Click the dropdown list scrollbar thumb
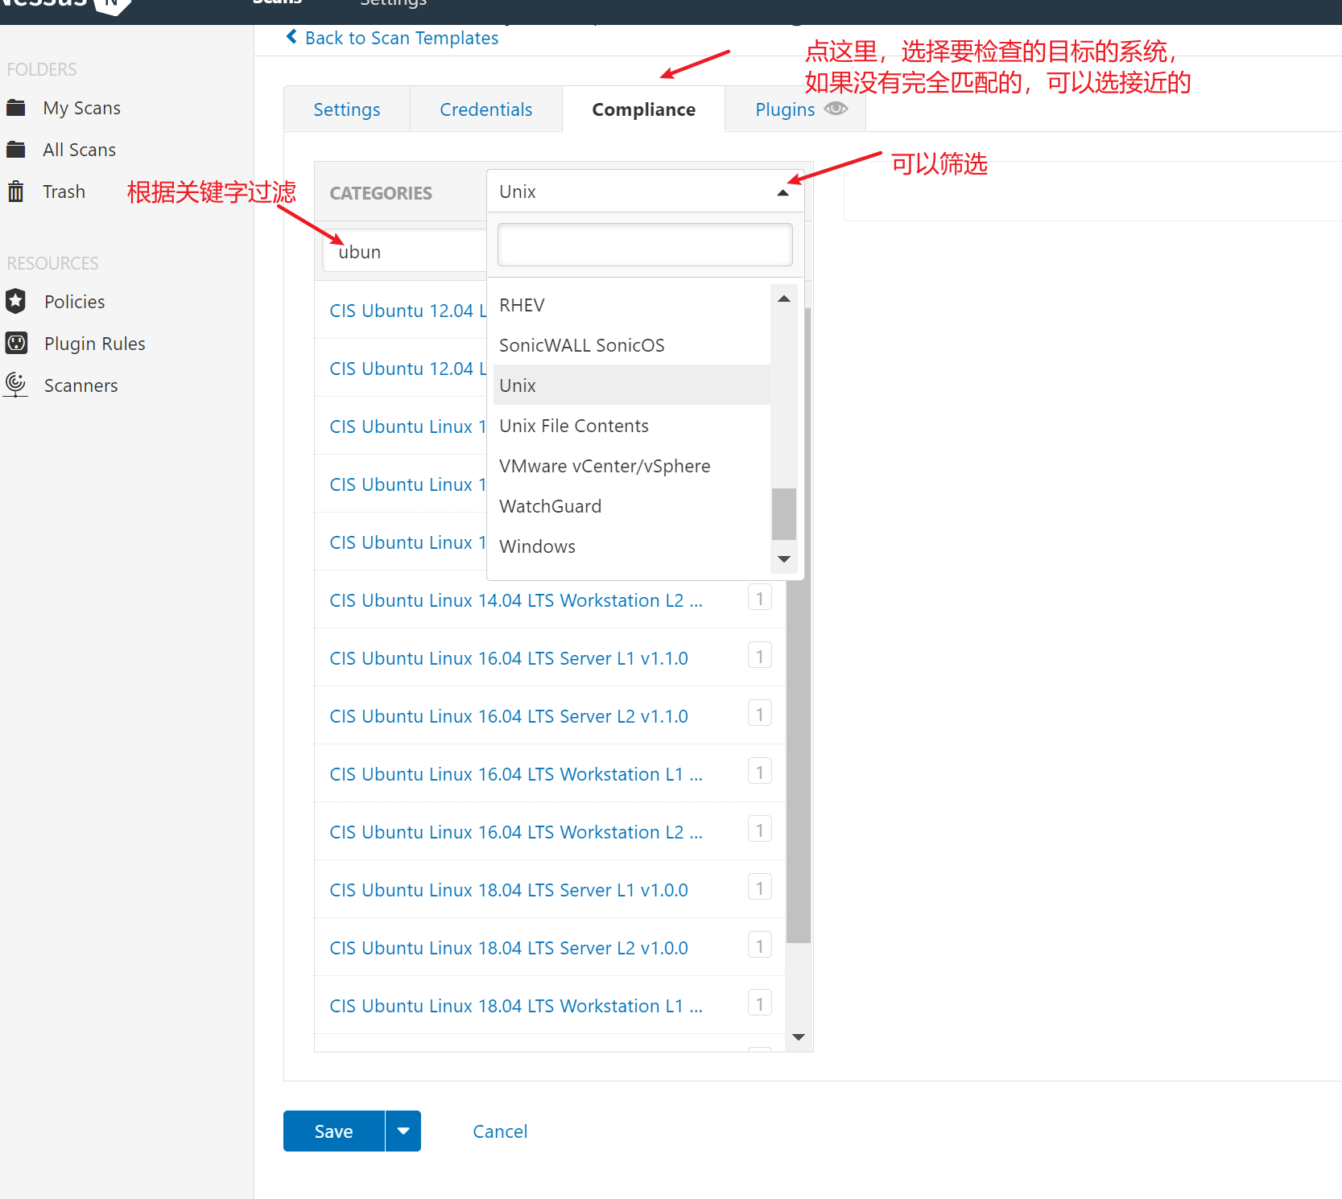Viewport: 1342px width, 1199px height. click(x=783, y=513)
